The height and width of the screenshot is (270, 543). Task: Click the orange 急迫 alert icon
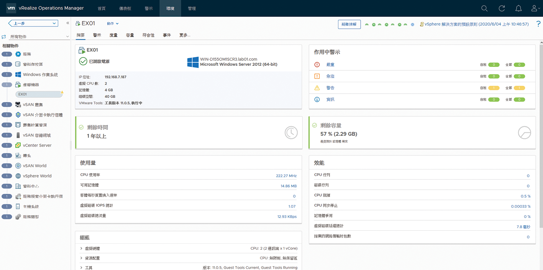pyautogui.click(x=317, y=76)
